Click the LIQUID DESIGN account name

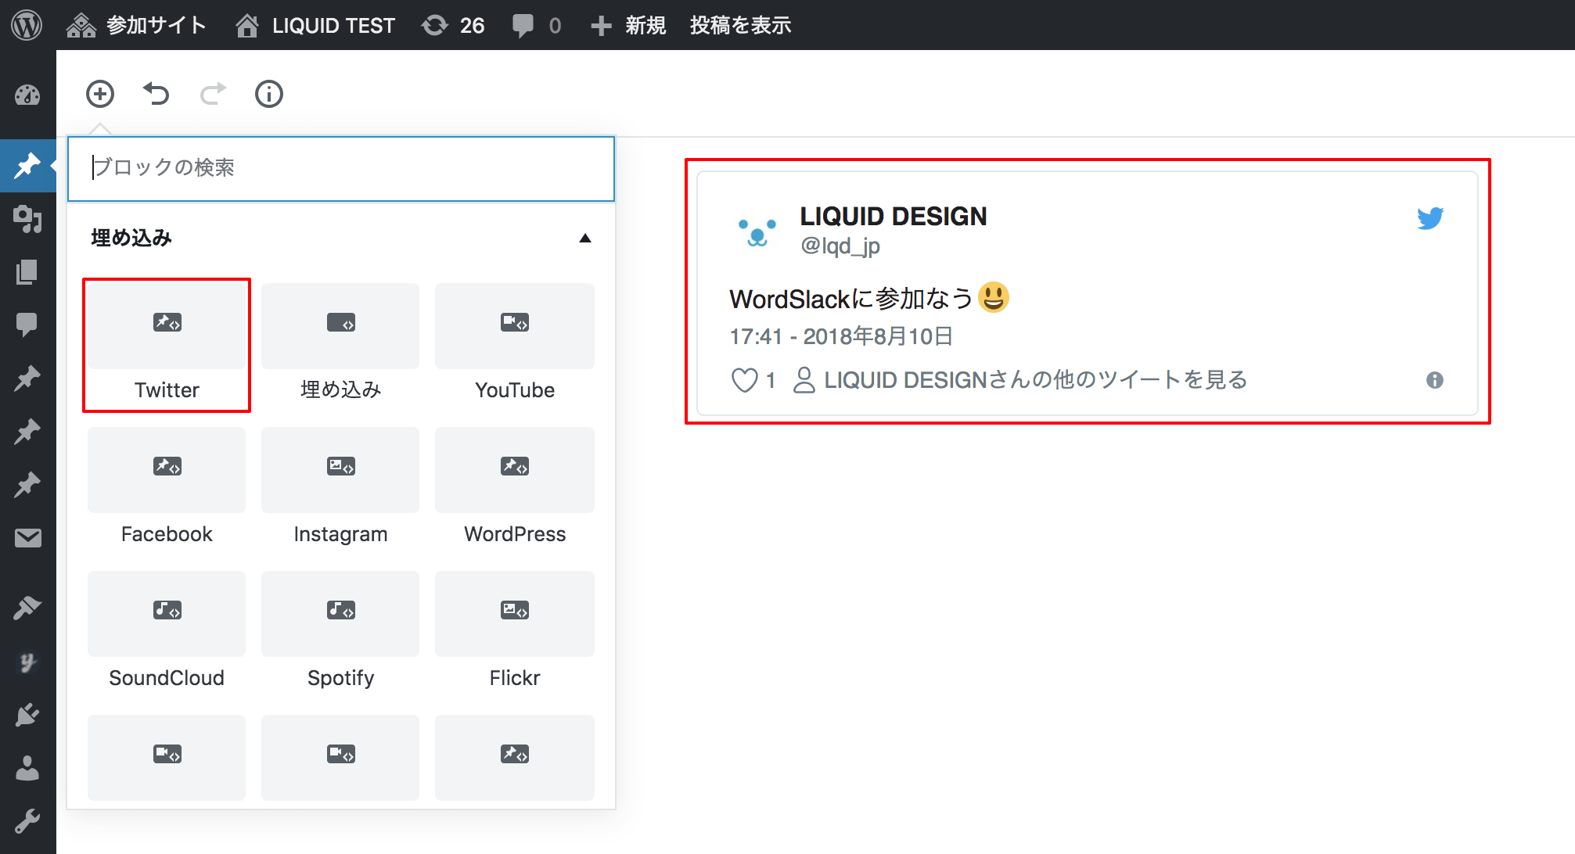coord(893,216)
